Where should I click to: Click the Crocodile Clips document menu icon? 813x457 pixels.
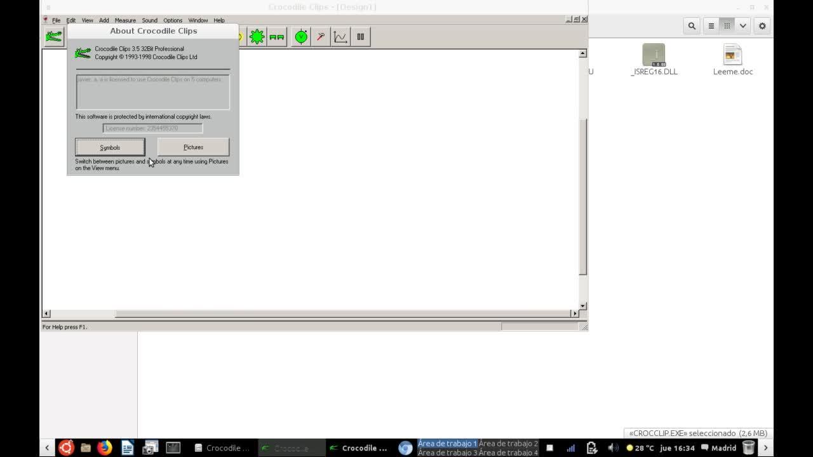[45, 20]
